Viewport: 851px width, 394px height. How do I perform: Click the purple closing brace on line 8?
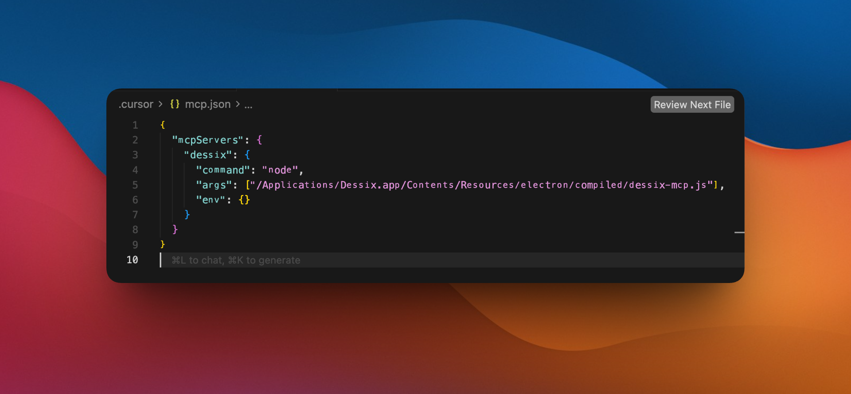pos(175,230)
